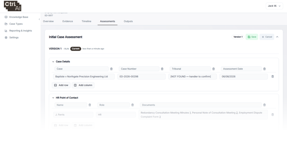Delete the Baptiste v Northgate row
Screen dimensions: 287x161
click(x=272, y=77)
